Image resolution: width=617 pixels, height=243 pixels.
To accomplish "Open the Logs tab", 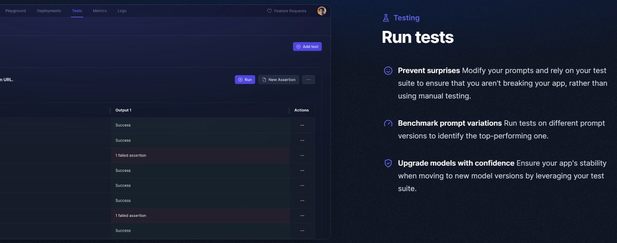I will pos(122,11).
